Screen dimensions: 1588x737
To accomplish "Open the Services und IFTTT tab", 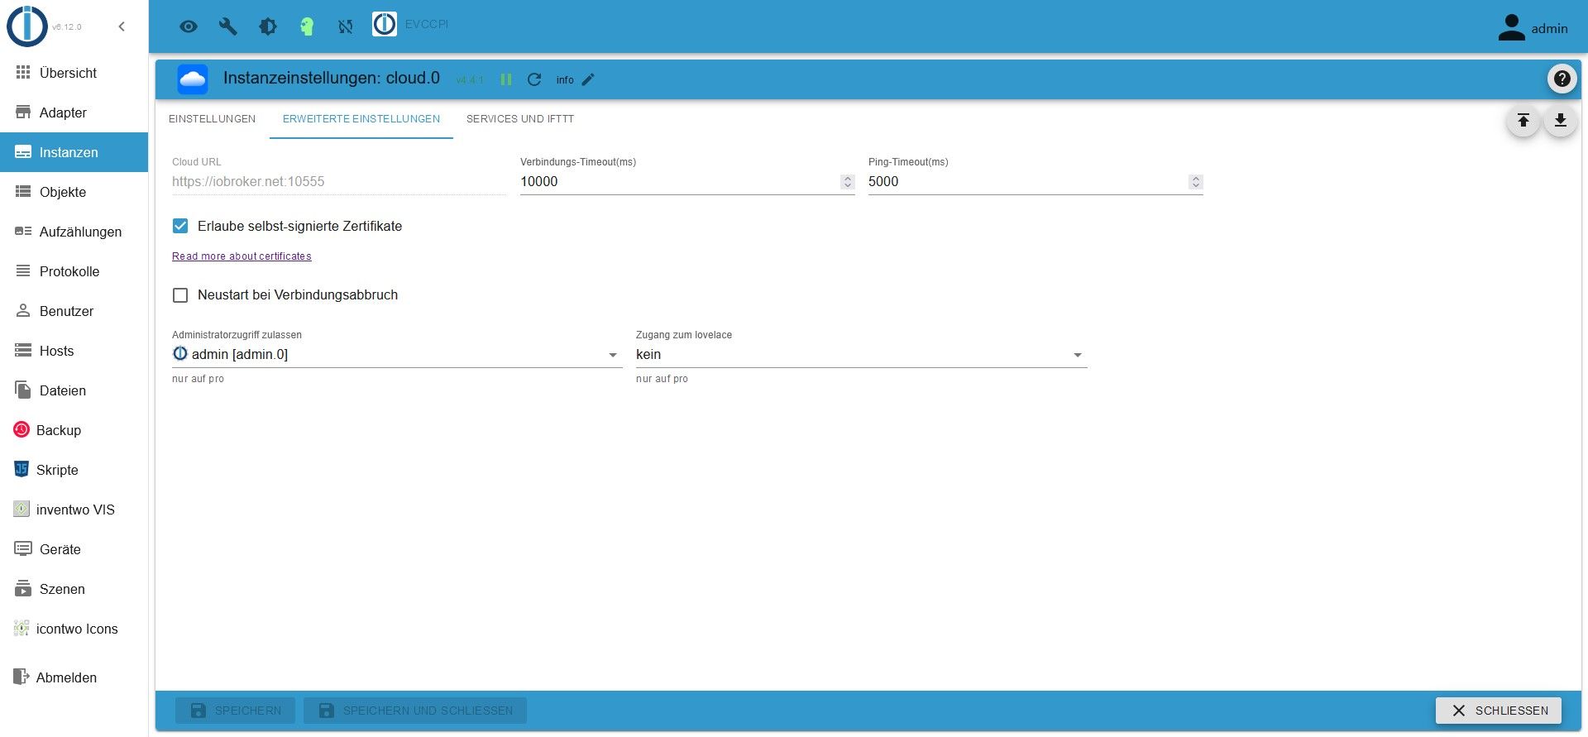I will [520, 119].
